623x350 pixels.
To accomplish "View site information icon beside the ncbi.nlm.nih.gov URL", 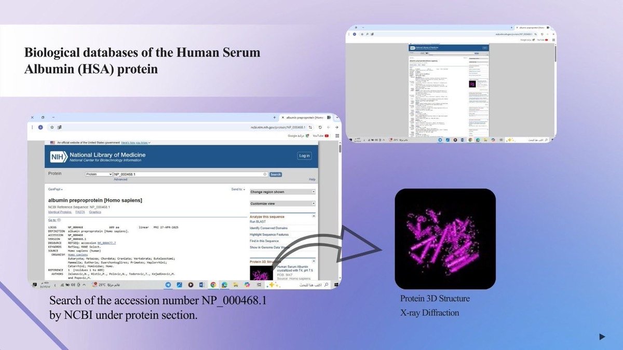I will (x=311, y=127).
